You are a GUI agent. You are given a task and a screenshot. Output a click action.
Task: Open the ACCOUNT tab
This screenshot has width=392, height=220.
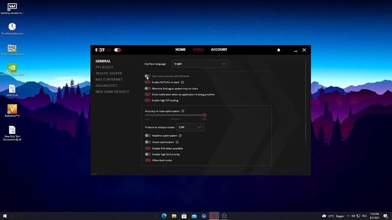click(219, 50)
